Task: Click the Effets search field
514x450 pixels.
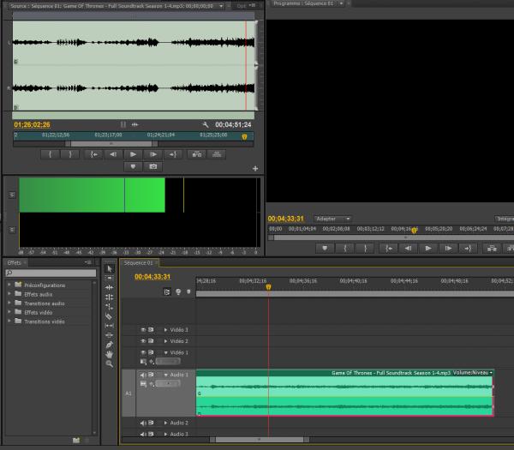Action: [x=51, y=273]
